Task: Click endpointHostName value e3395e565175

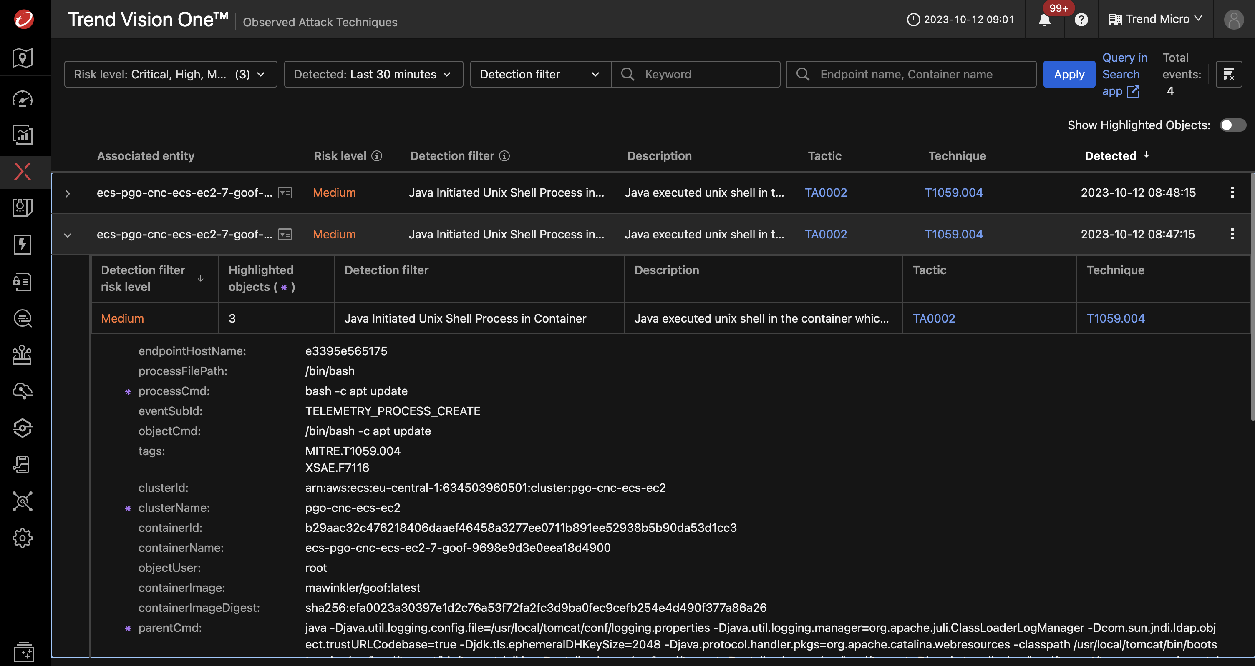Action: coord(346,351)
